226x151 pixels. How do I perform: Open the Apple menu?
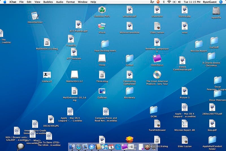(x=5, y=2)
